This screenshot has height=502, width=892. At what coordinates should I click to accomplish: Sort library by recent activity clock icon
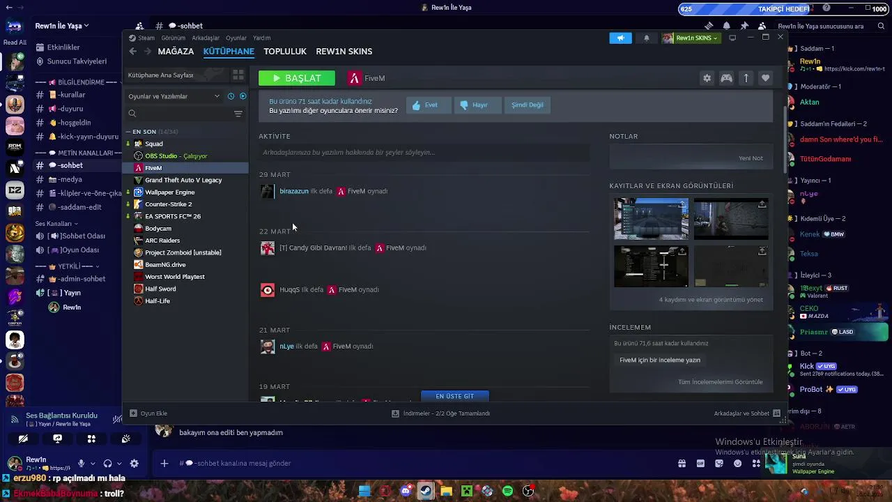tap(231, 96)
